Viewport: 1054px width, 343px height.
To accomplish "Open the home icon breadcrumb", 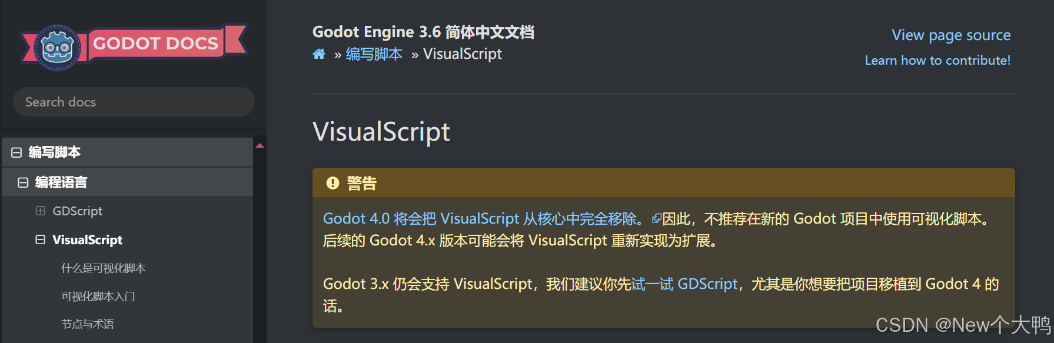I will point(319,54).
